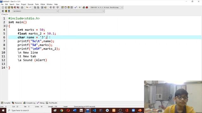This screenshot has width=202, height=113.
Task: Click the Go to line toolbar icon
Action: pyautogui.click(x=45, y=8)
